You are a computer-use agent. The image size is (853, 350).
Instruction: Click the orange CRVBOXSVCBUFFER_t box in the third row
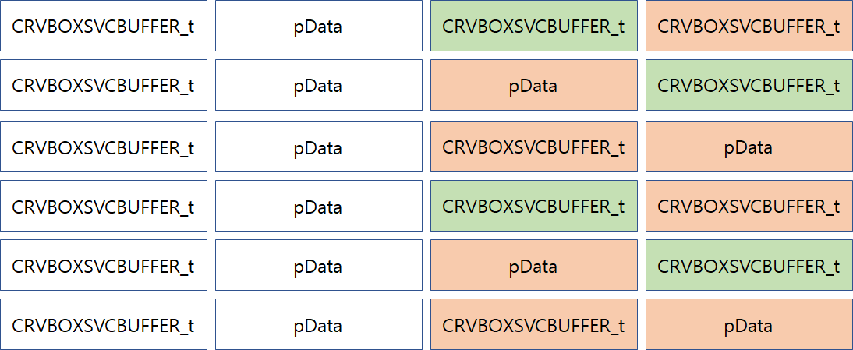pyautogui.click(x=533, y=147)
